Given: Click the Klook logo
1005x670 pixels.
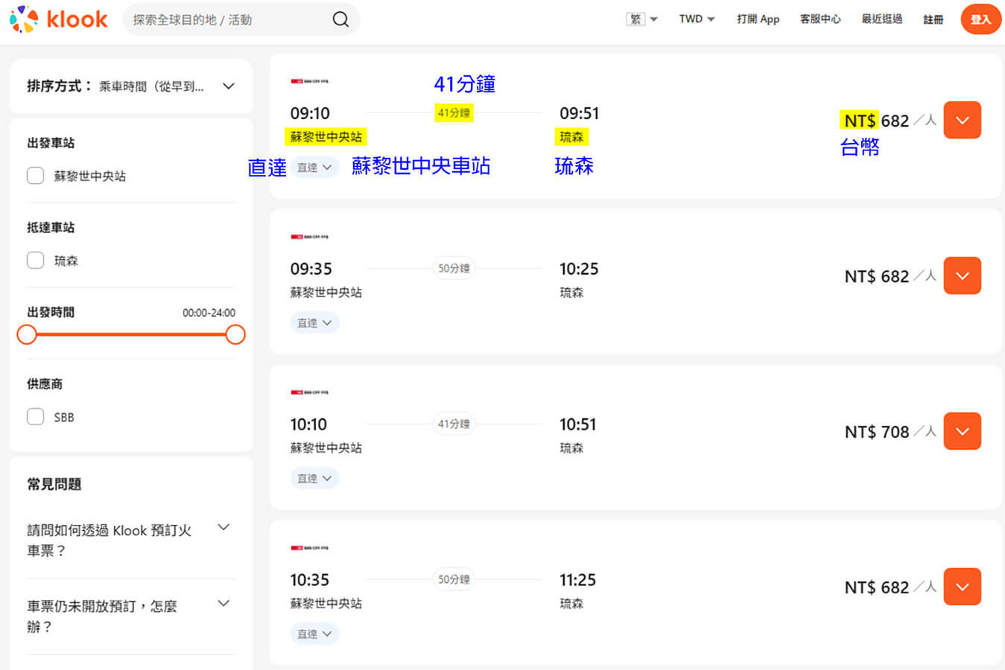Looking at the screenshot, I should tap(59, 19).
